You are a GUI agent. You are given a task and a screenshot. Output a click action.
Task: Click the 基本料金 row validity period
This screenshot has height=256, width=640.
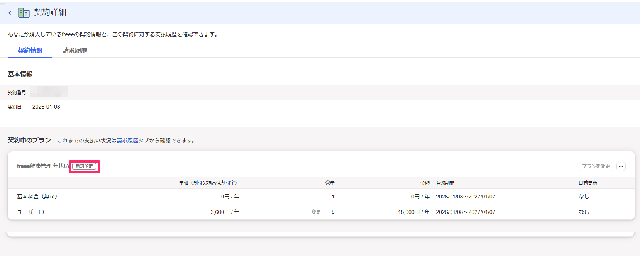[x=466, y=197]
